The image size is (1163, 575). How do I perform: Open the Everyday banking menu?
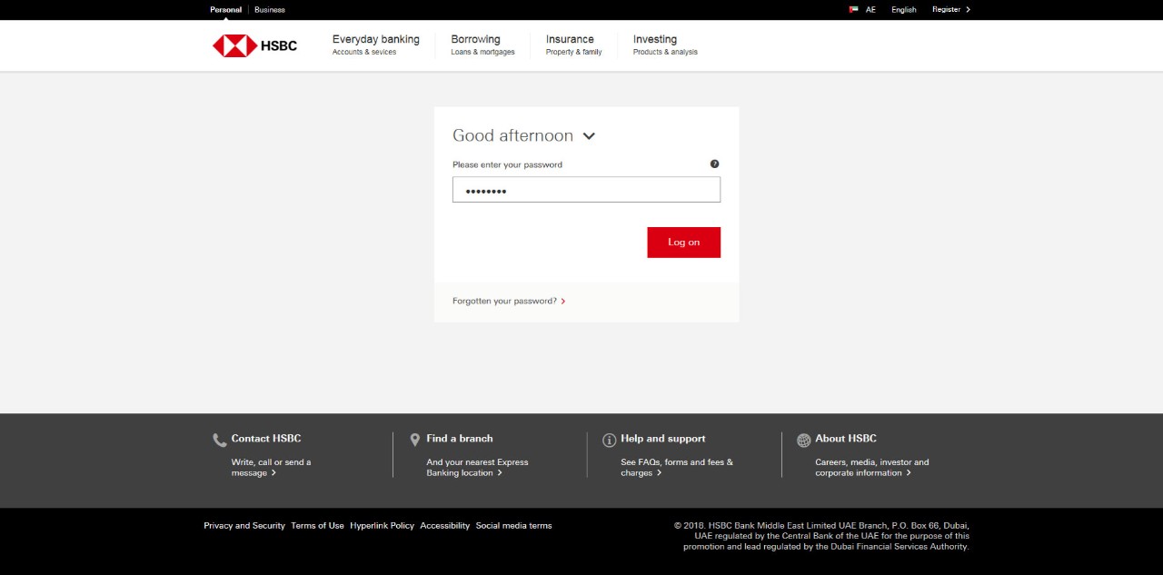[x=375, y=45]
